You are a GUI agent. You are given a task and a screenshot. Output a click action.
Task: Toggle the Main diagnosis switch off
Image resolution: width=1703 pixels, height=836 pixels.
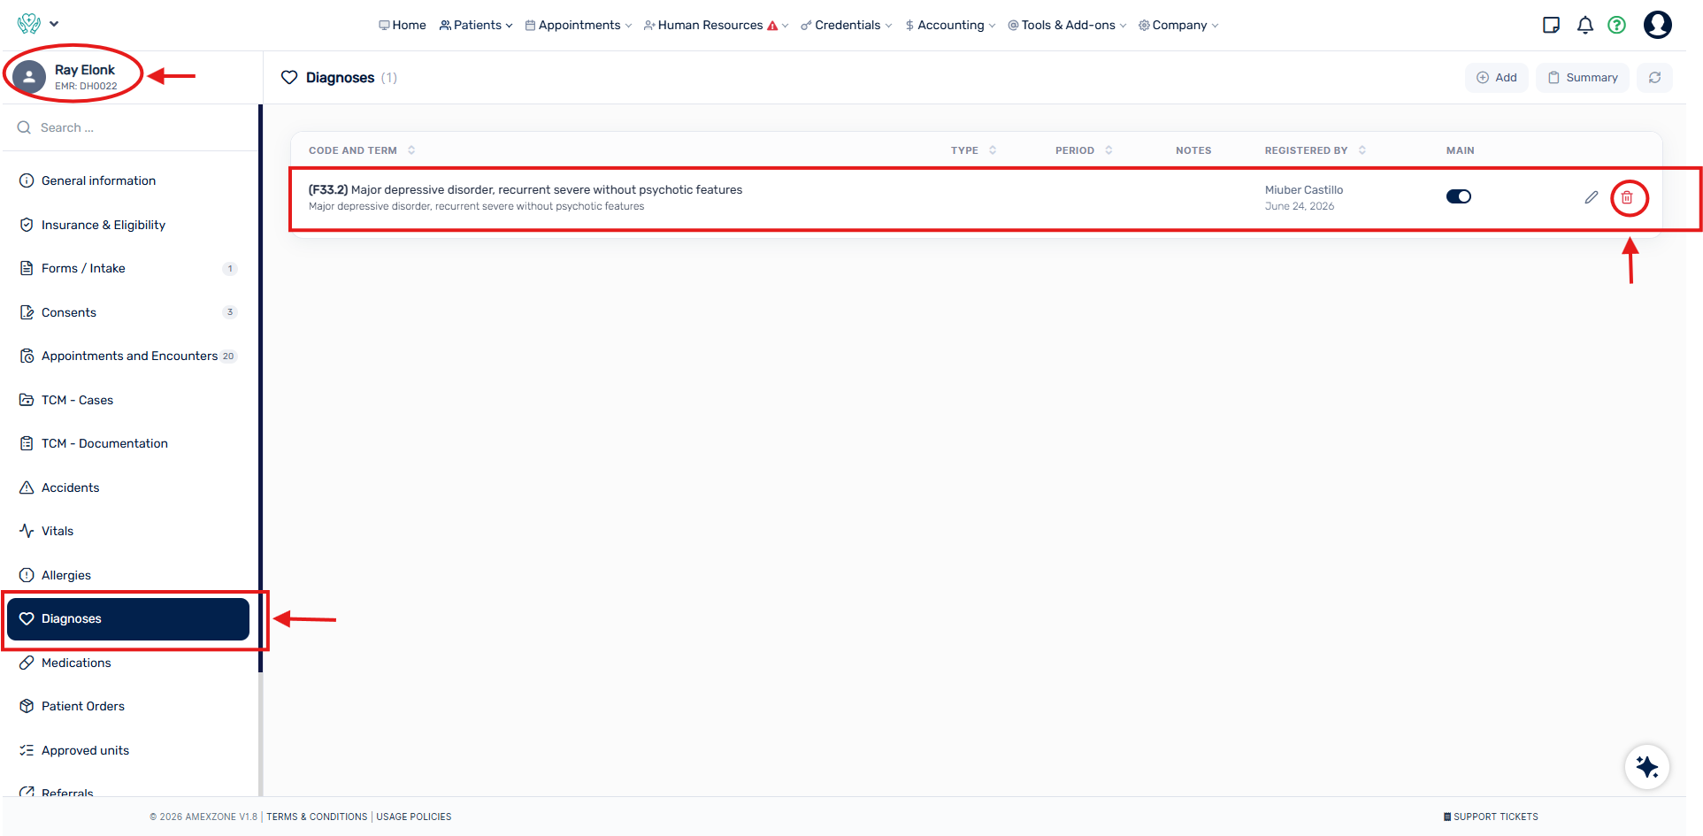[1458, 196]
